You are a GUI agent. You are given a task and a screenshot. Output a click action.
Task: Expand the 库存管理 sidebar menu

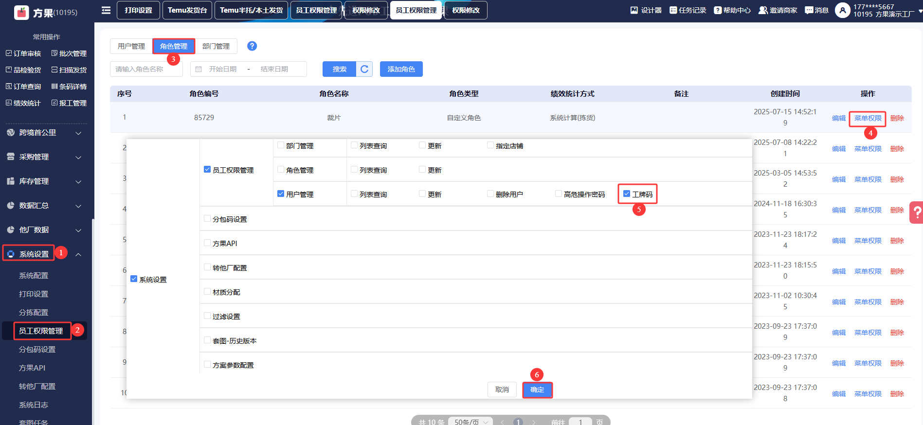44,181
